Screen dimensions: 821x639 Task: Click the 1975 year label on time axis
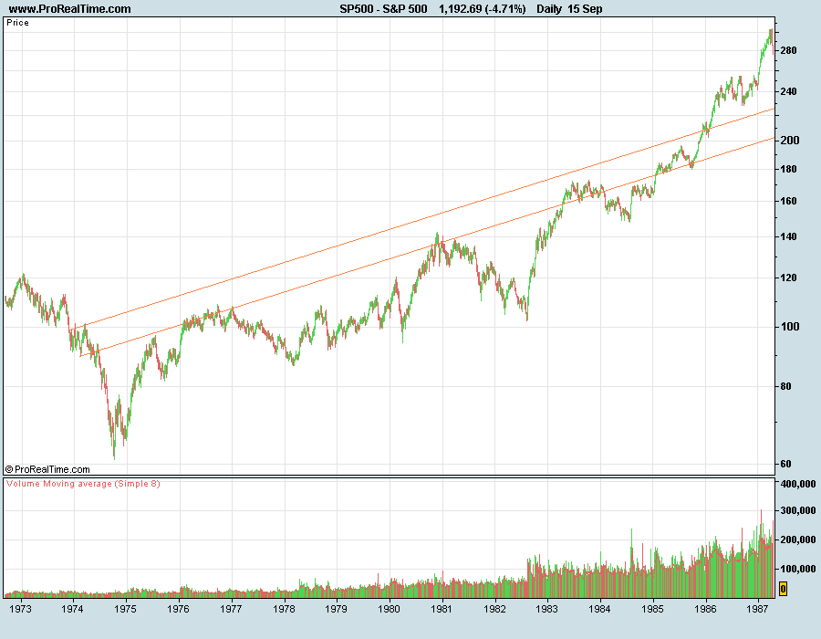[x=125, y=609]
